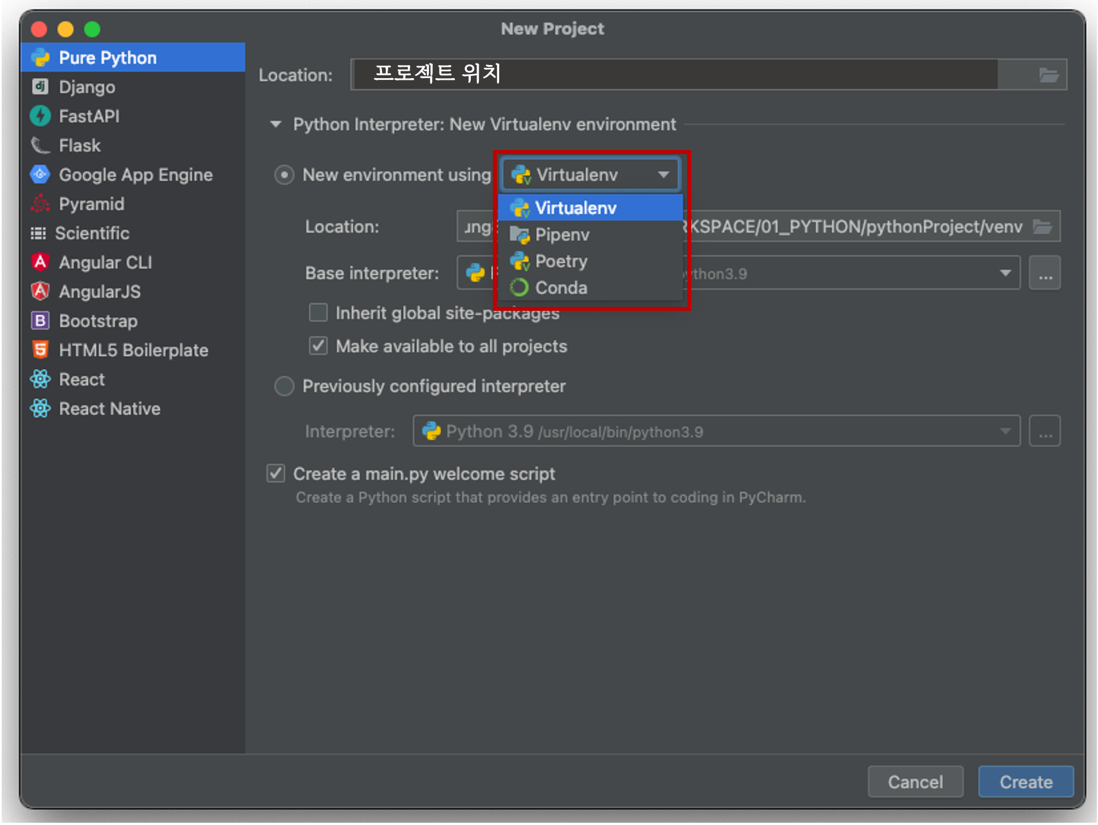This screenshot has height=825, width=1098.
Task: Enable Inherit global site-packages checkbox
Action: [x=318, y=313]
